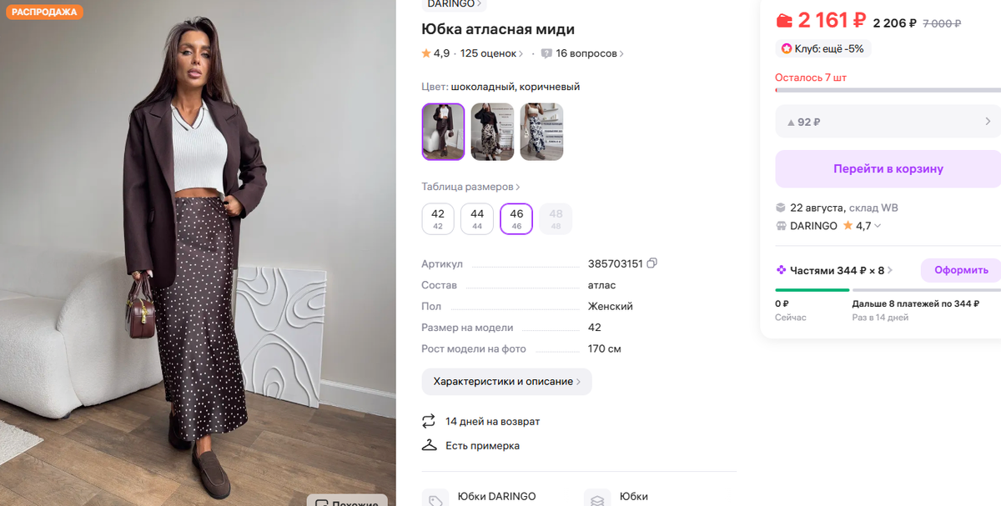Click the fitting icon beside Есть примерка
Viewport: 1001px width, 506px height.
[430, 445]
